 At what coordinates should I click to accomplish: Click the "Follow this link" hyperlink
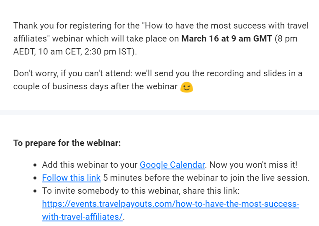click(71, 178)
